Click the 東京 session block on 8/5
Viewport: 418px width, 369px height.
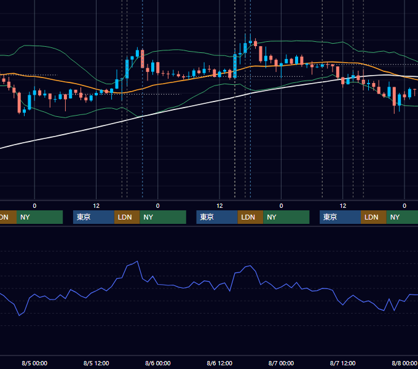93,217
